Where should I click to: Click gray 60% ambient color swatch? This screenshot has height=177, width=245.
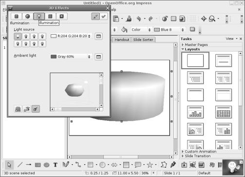[x=54, y=57]
